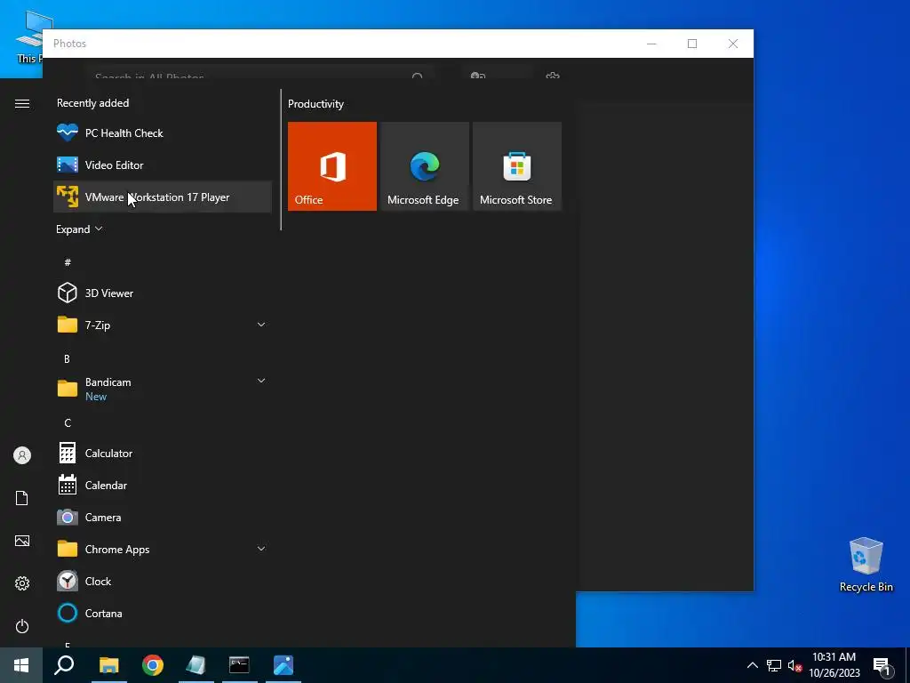Open the user account icon

pos(22,455)
